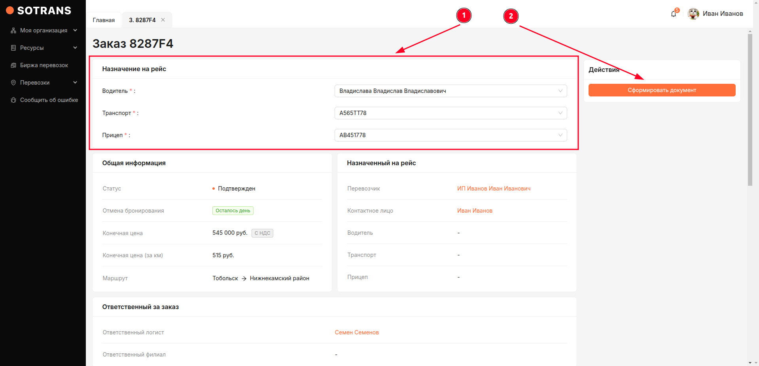The image size is (759, 366).
Task: Click the Перевозки location pin icon
Action: (13, 83)
